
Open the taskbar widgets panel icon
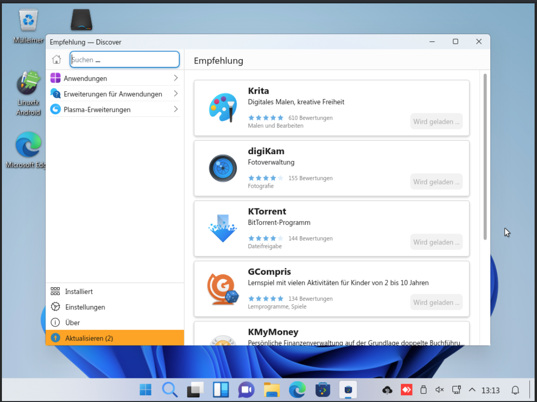(x=221, y=390)
